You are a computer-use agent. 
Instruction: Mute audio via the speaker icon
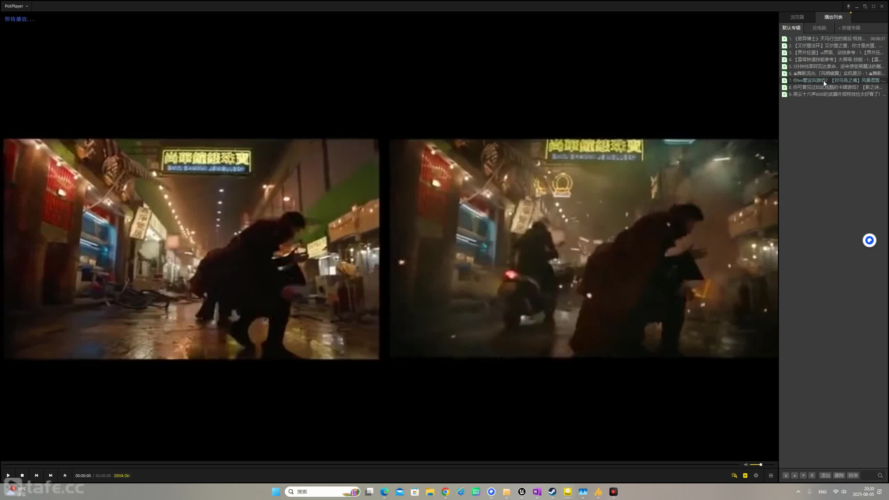(746, 465)
